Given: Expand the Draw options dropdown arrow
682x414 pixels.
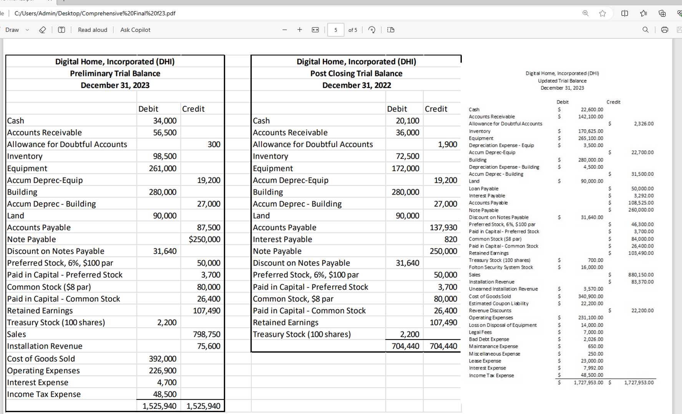Looking at the screenshot, I should pyautogui.click(x=27, y=30).
